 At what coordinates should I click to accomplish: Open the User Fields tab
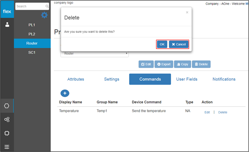(187, 79)
